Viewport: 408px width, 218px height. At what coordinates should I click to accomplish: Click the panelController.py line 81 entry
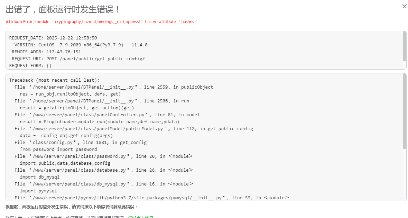coord(107,115)
